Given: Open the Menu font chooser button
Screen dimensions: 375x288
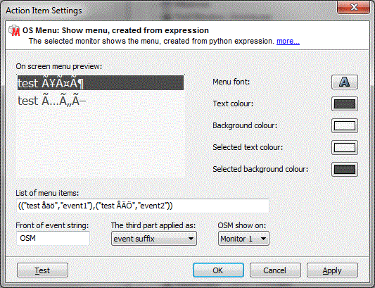Looking at the screenshot, I should coord(344,82).
